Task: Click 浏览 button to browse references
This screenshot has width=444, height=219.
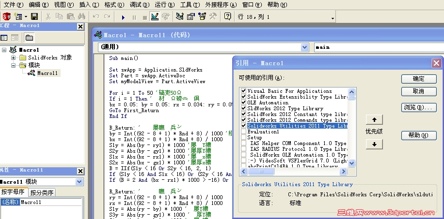Action: (x=419, y=107)
